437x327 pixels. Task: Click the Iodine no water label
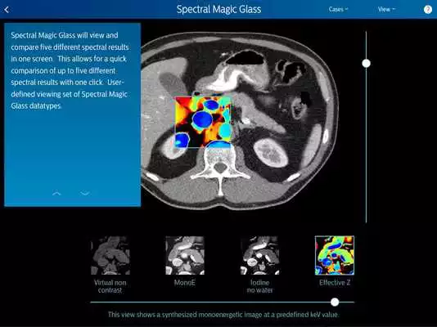(259, 286)
